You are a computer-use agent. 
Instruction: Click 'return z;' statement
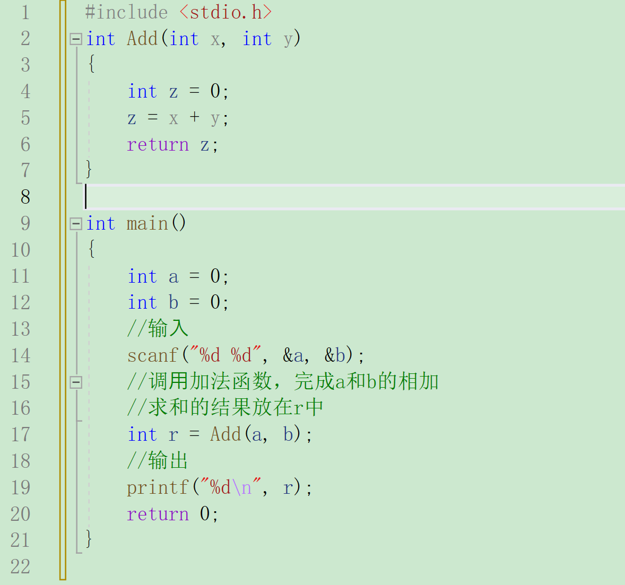pos(172,145)
